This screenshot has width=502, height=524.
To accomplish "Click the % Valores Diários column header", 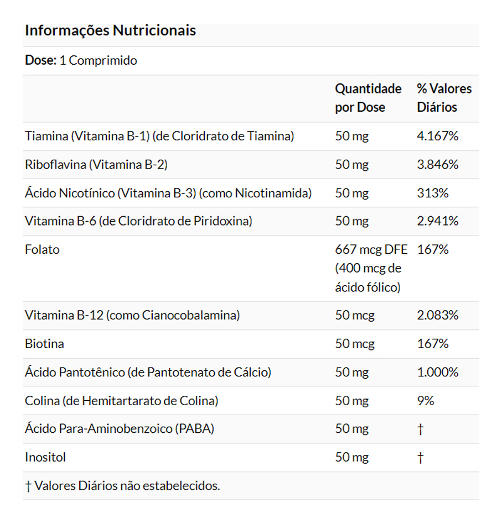I will (x=444, y=98).
